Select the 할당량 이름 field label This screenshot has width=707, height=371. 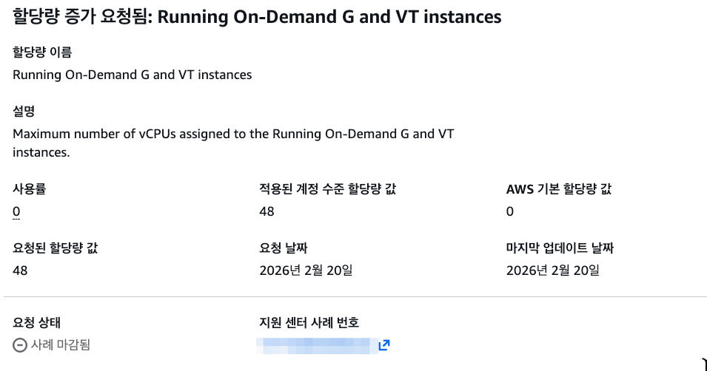(x=42, y=52)
